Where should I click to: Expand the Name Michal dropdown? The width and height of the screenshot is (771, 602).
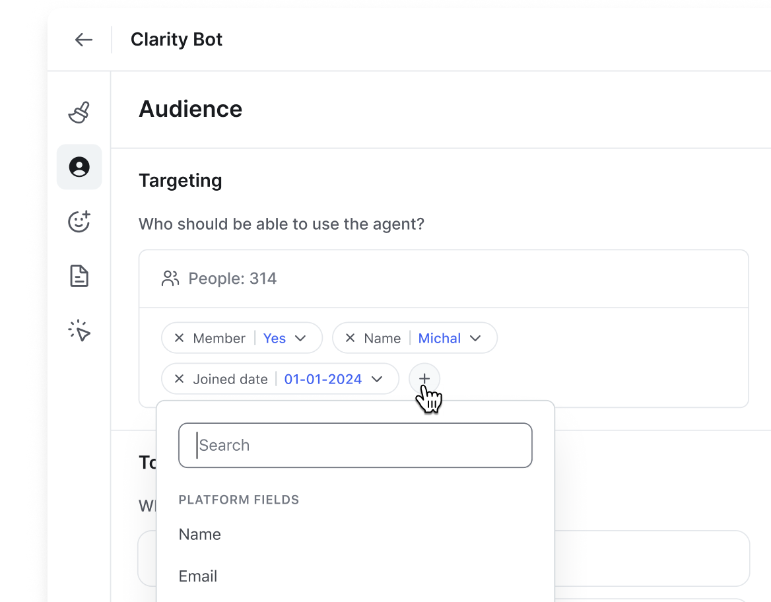pyautogui.click(x=475, y=338)
